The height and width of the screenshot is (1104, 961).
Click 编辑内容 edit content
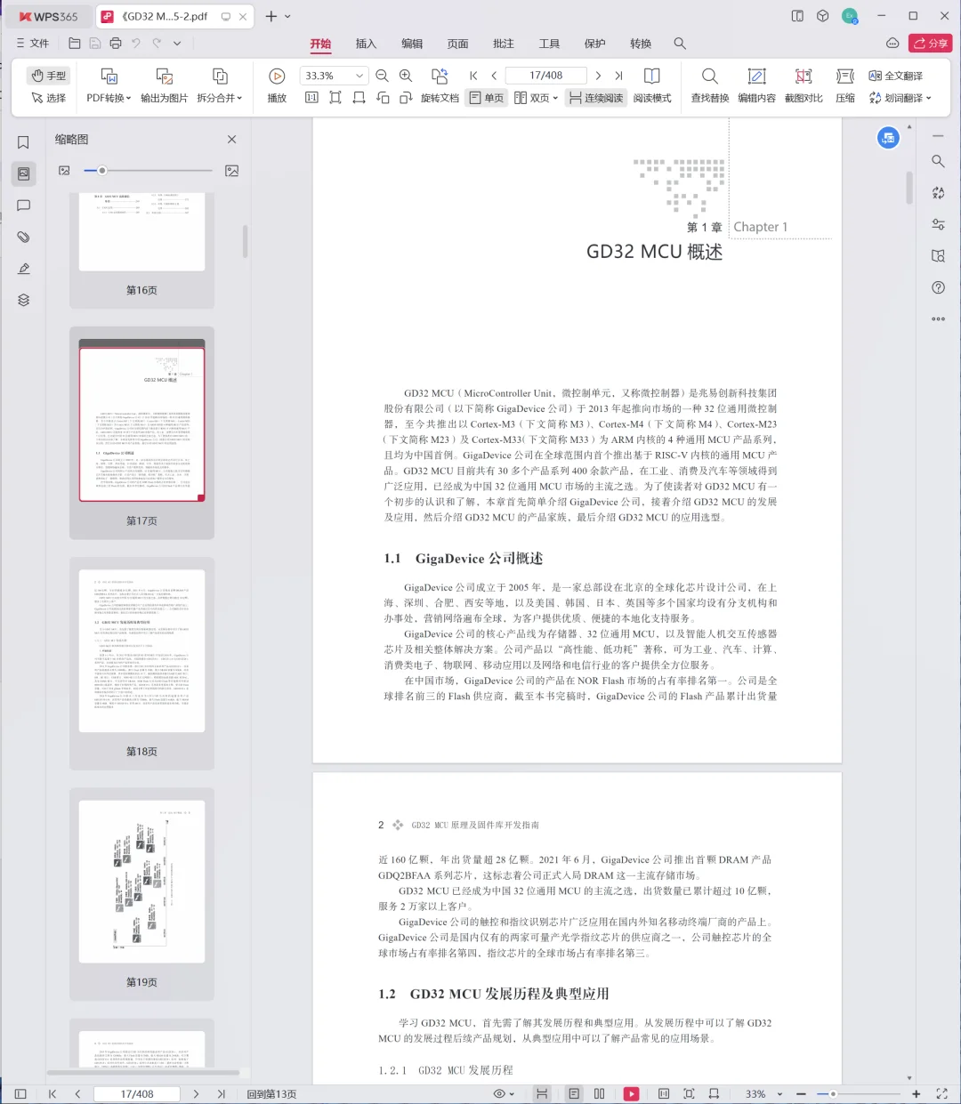pos(756,85)
